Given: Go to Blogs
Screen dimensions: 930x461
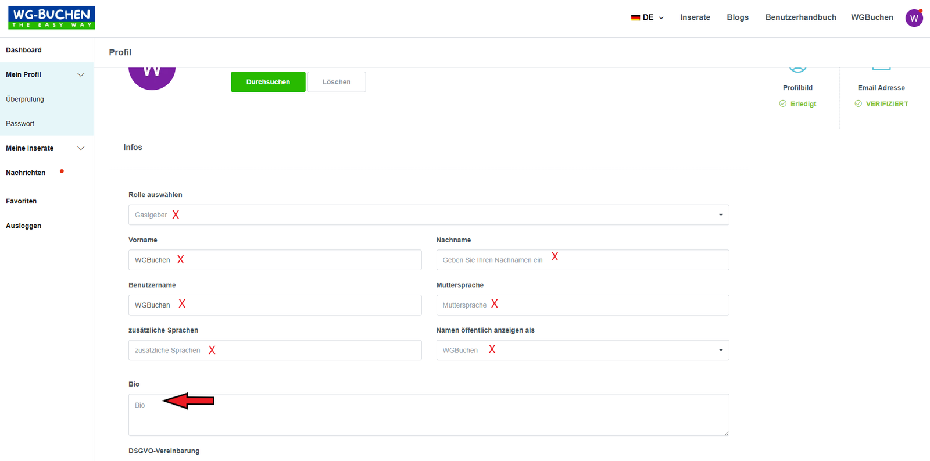Looking at the screenshot, I should click(x=738, y=17).
